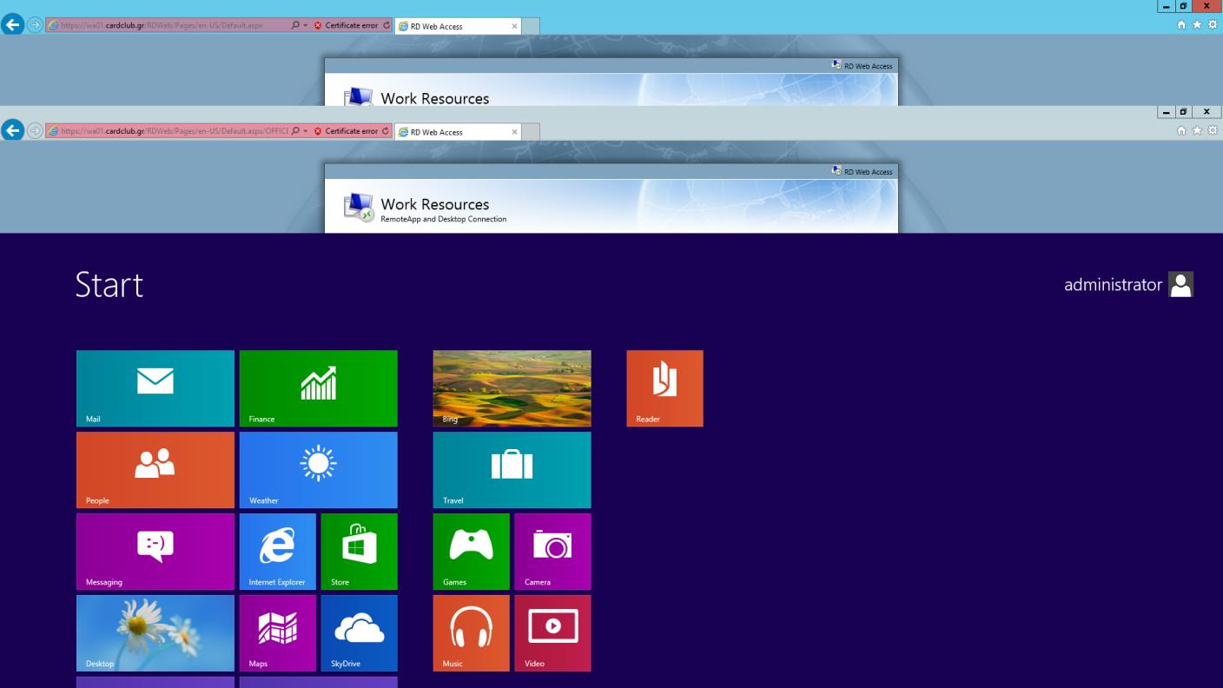This screenshot has width=1223, height=688.
Task: Click the RD Web Access link in the second window's page header
Action: [868, 172]
